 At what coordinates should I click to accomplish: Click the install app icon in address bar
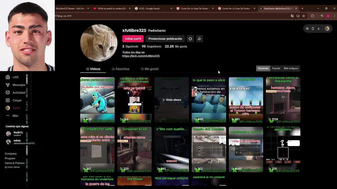298,16
